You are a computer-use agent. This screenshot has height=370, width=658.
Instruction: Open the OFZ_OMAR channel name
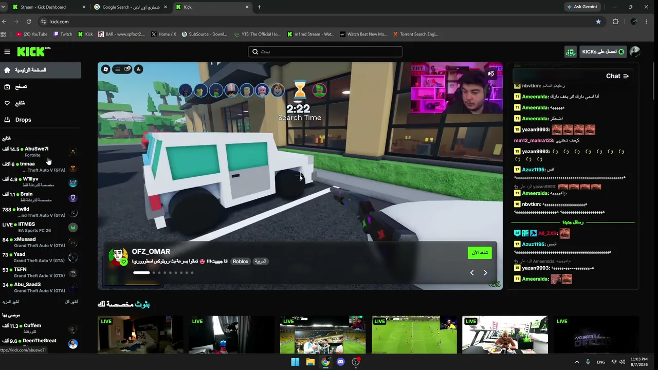click(x=151, y=251)
